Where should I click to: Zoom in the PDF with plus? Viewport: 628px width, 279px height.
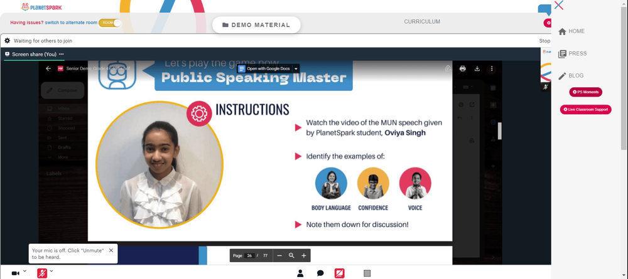(x=303, y=255)
